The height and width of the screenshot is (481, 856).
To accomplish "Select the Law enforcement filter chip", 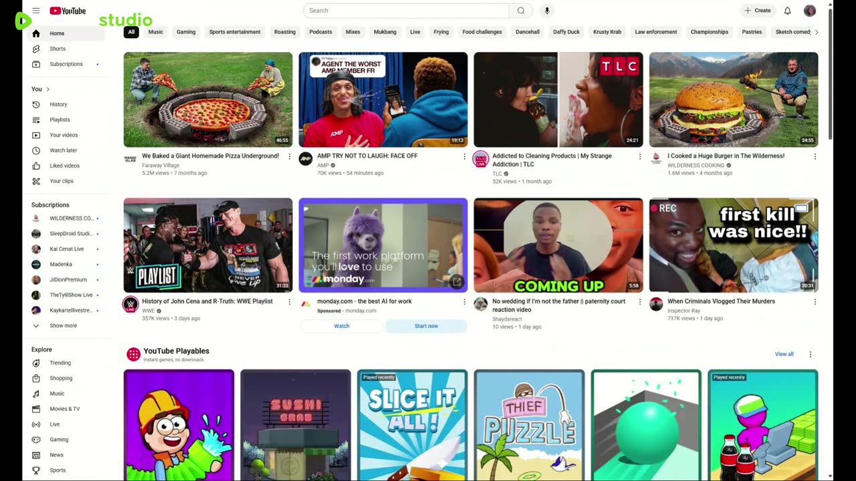I will click(656, 32).
